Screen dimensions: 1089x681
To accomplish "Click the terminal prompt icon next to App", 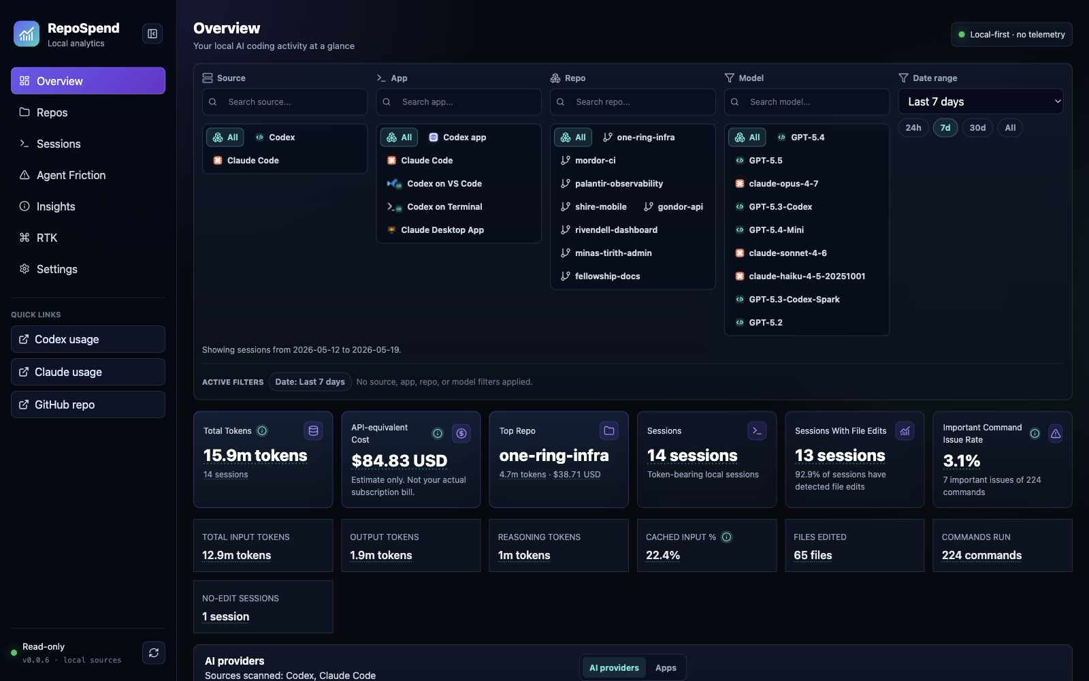I will tap(381, 78).
